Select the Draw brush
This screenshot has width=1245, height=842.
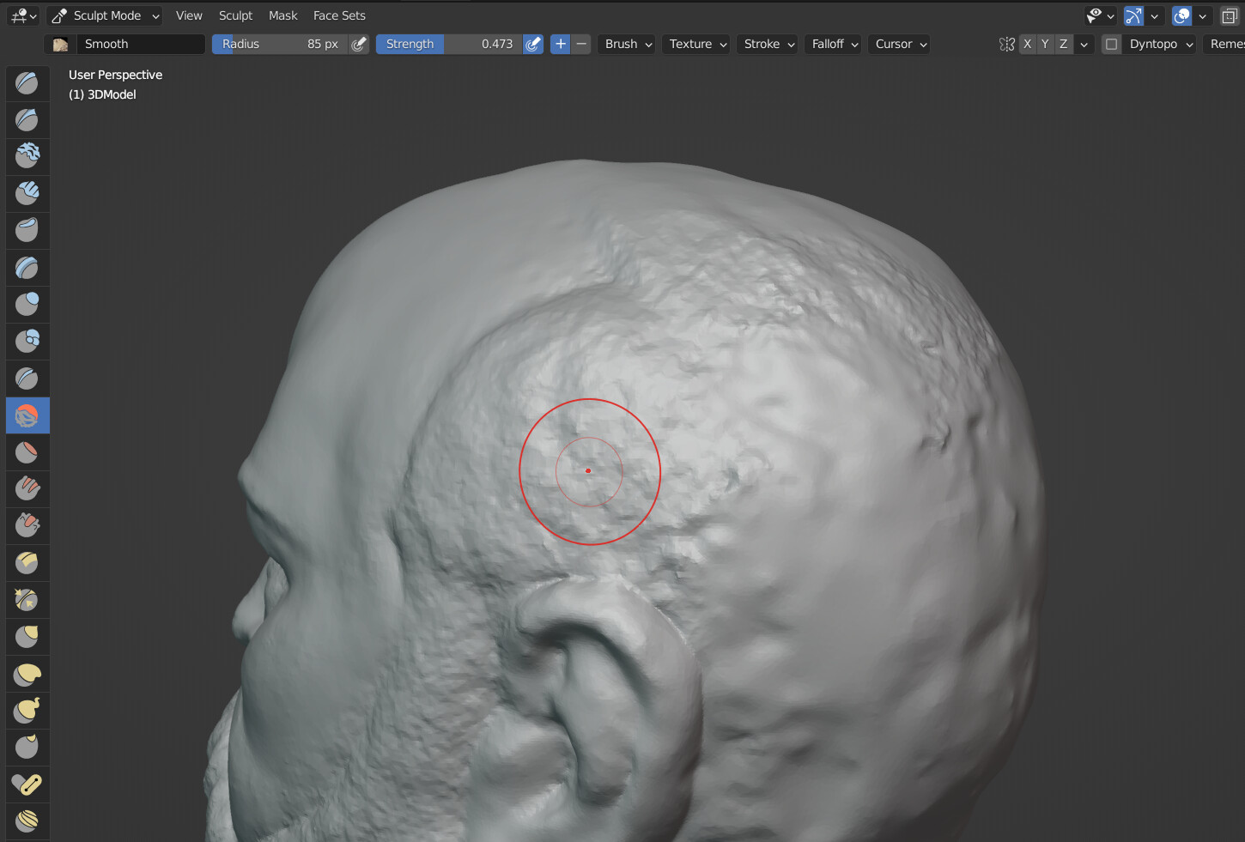tap(27, 83)
